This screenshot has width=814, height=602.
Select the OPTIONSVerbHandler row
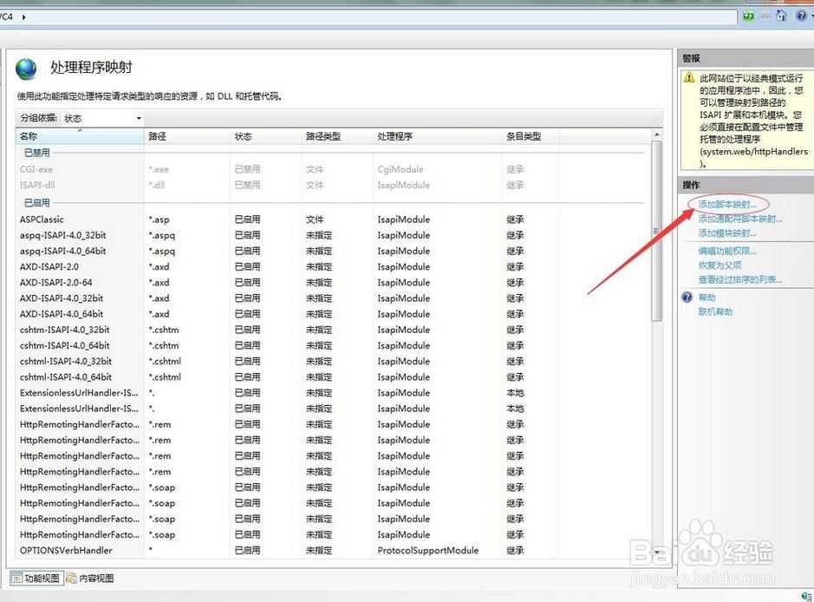(x=332, y=550)
